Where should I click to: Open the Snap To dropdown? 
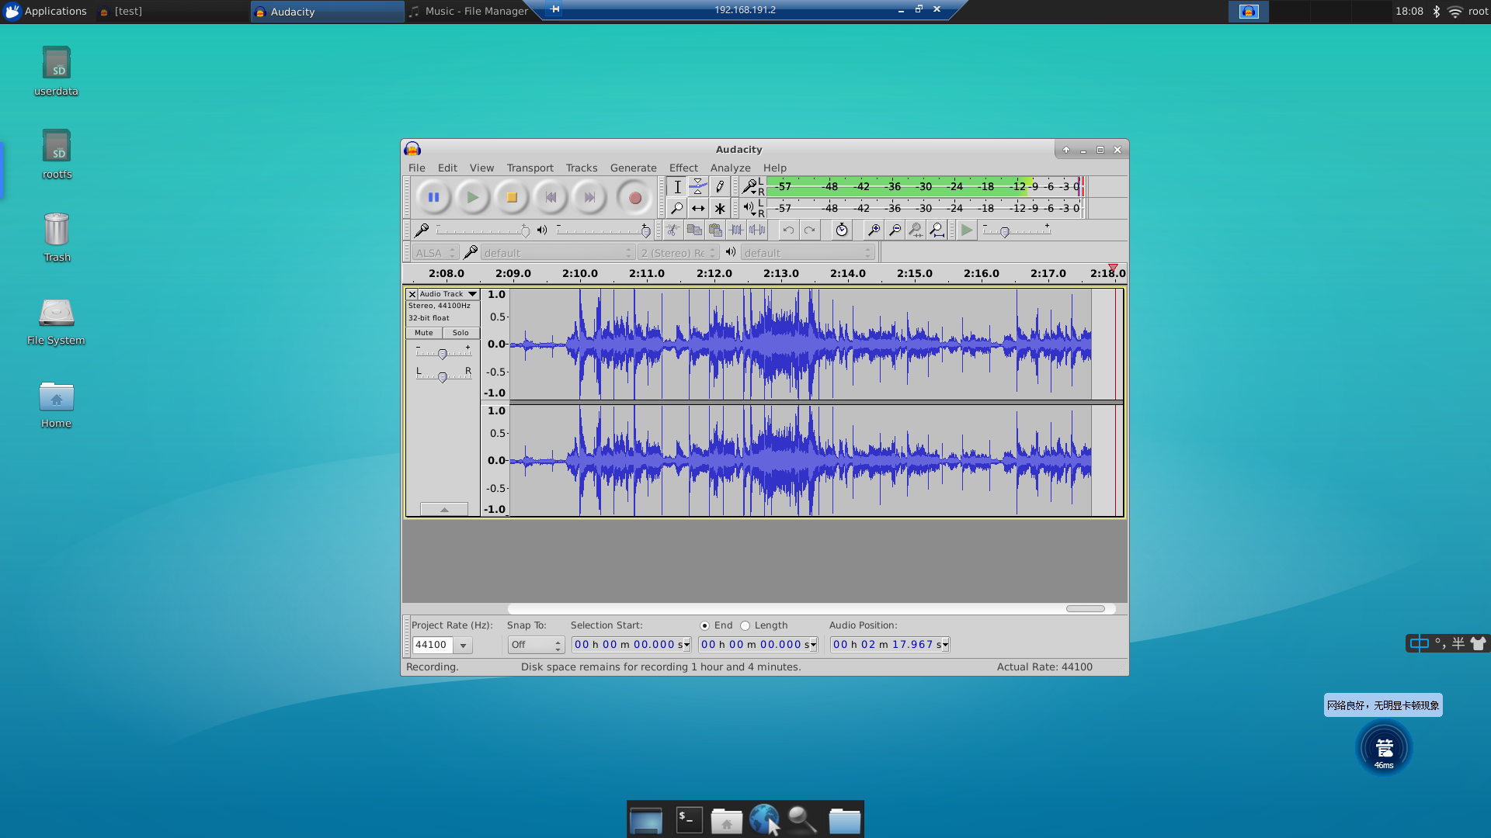(x=536, y=645)
